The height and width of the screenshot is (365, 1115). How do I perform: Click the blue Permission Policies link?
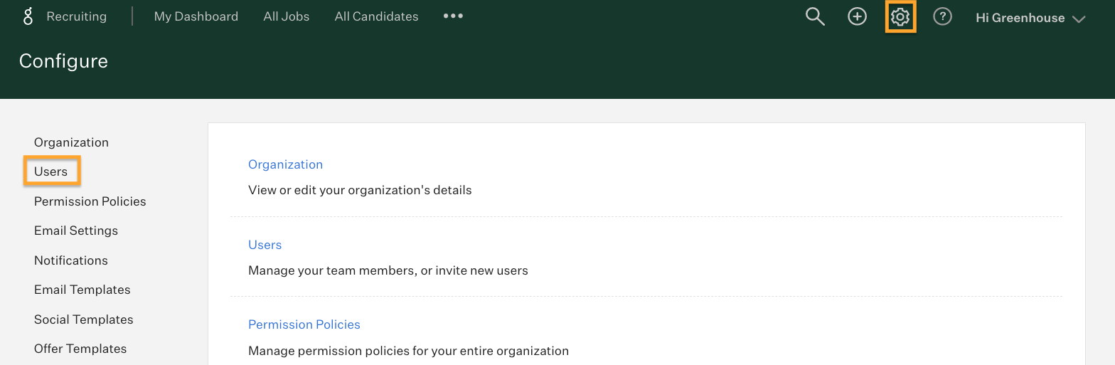304,324
